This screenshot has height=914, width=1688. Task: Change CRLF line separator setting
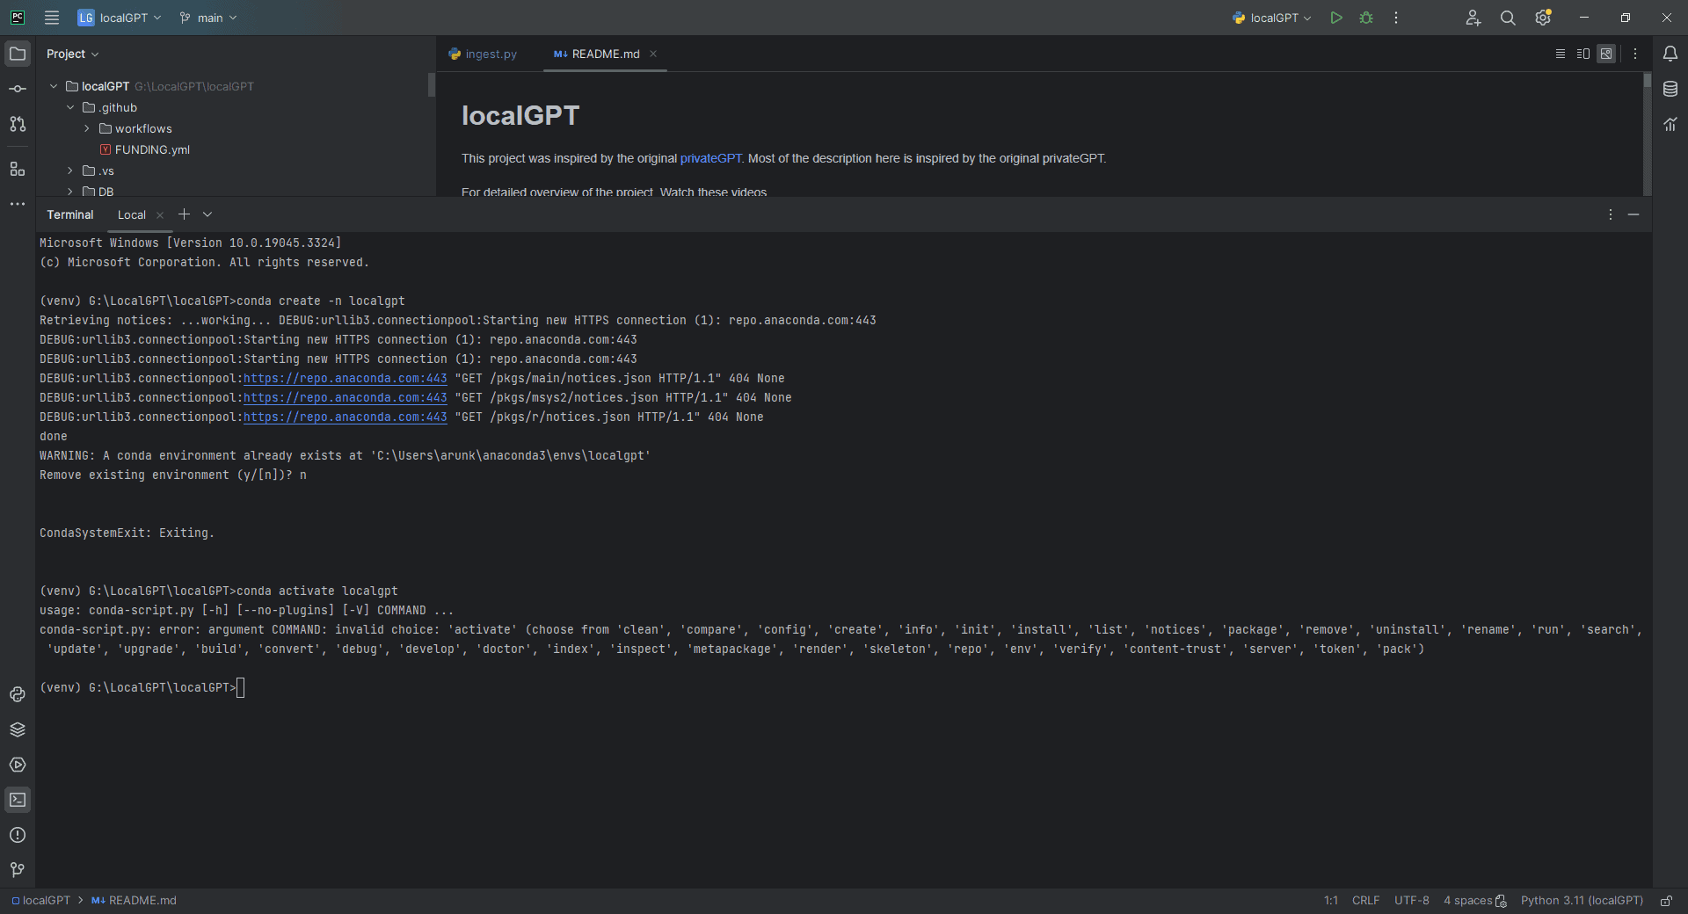pos(1365,901)
